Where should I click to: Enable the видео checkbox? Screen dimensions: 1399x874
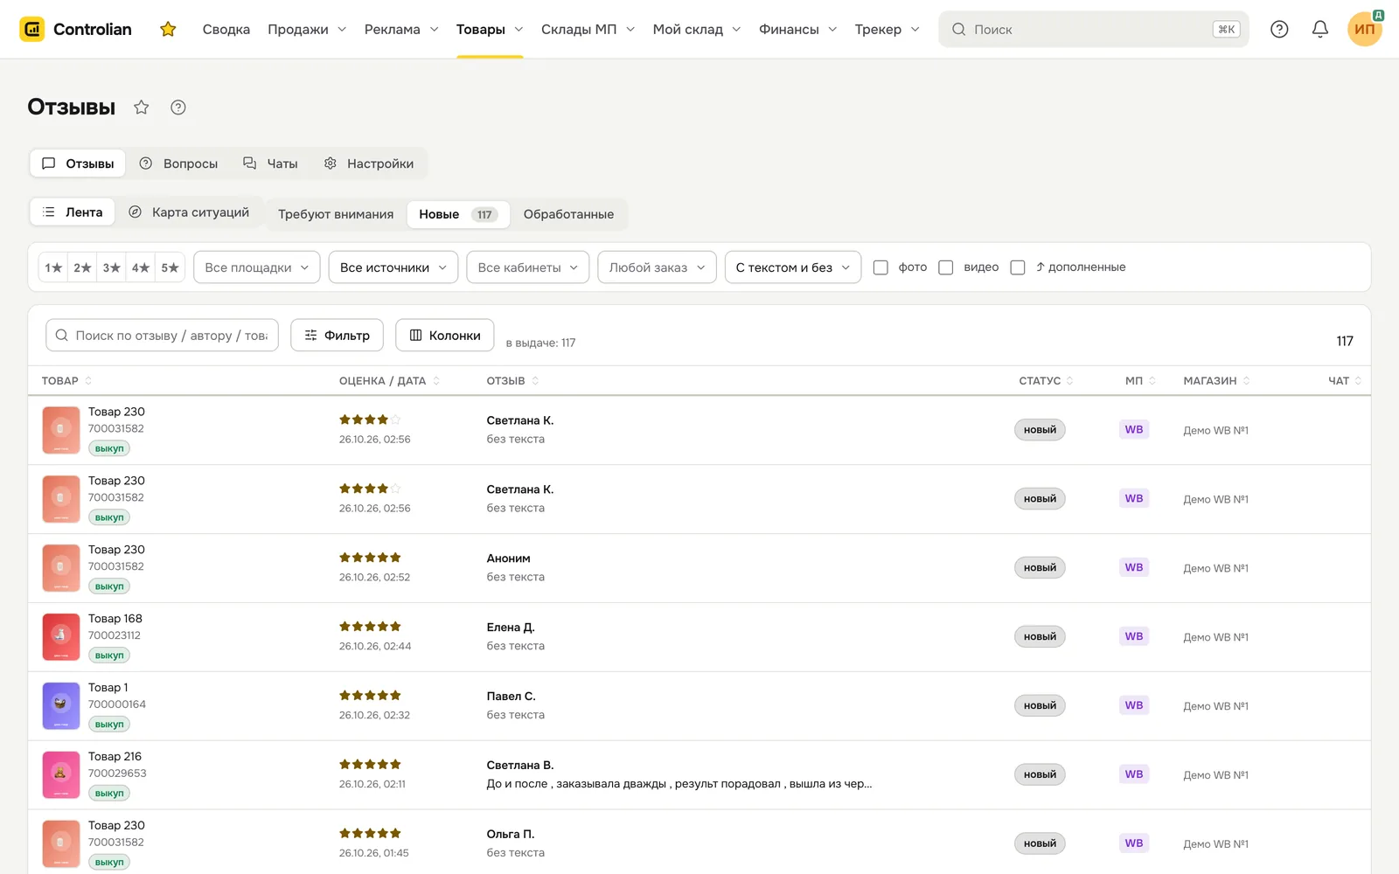click(945, 267)
